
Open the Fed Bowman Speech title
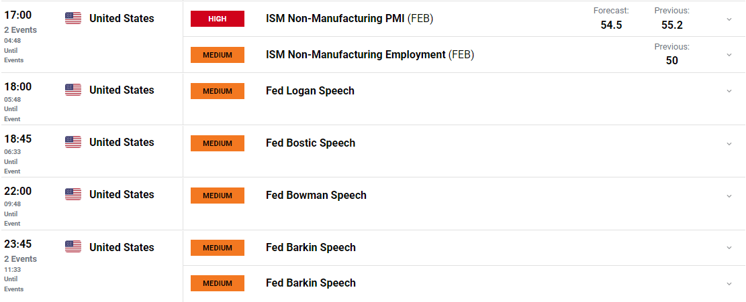point(316,196)
